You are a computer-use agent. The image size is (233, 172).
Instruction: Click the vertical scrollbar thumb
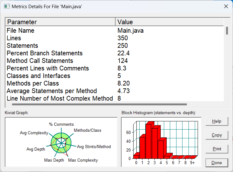click(227, 31)
